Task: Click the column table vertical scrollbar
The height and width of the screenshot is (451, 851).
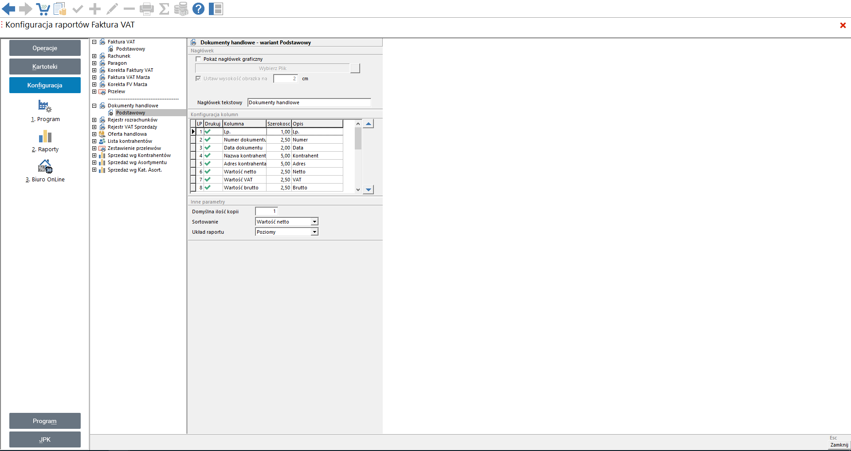Action: pos(358,160)
